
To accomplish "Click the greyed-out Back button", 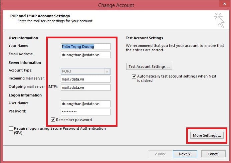I will (160, 154).
